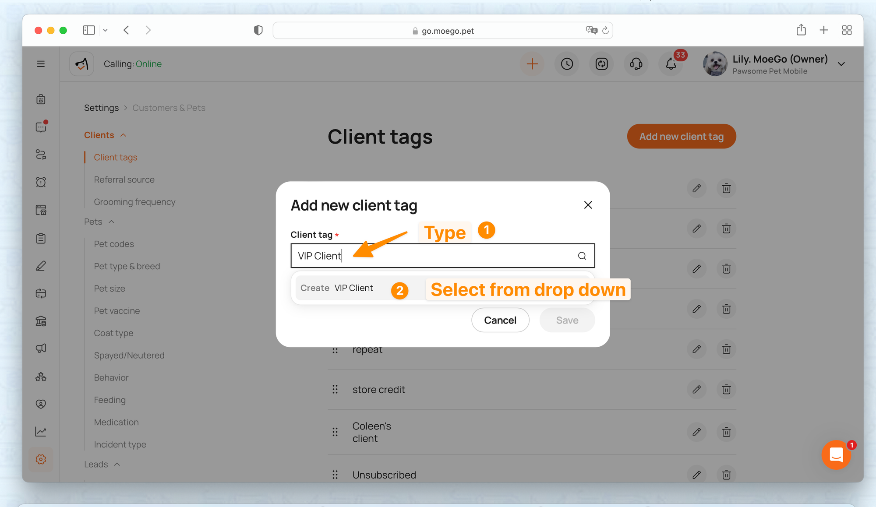This screenshot has width=876, height=507.
Task: Open the headset support icon
Action: pos(636,64)
